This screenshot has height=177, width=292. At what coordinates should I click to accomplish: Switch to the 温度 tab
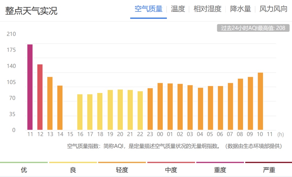pos(178,9)
